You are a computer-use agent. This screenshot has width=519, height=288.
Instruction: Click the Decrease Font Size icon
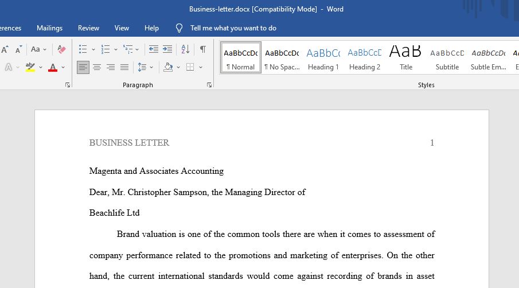point(18,50)
